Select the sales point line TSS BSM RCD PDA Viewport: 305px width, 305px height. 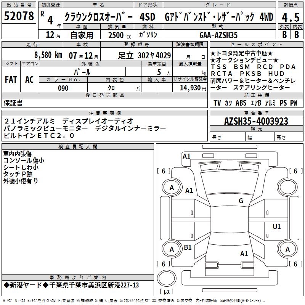253,67
